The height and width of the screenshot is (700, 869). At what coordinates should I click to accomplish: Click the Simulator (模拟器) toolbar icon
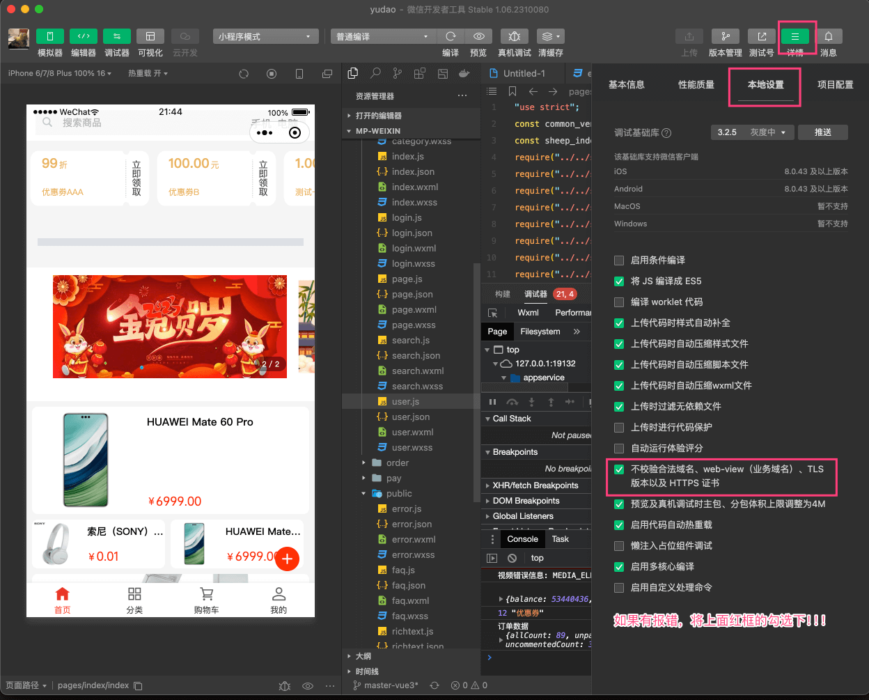pyautogui.click(x=49, y=36)
